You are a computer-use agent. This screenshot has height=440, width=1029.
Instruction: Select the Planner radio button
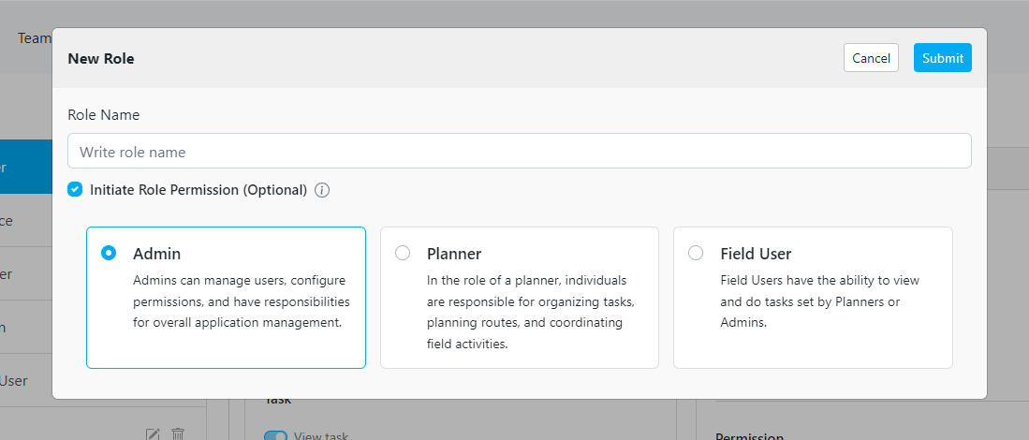pos(403,253)
